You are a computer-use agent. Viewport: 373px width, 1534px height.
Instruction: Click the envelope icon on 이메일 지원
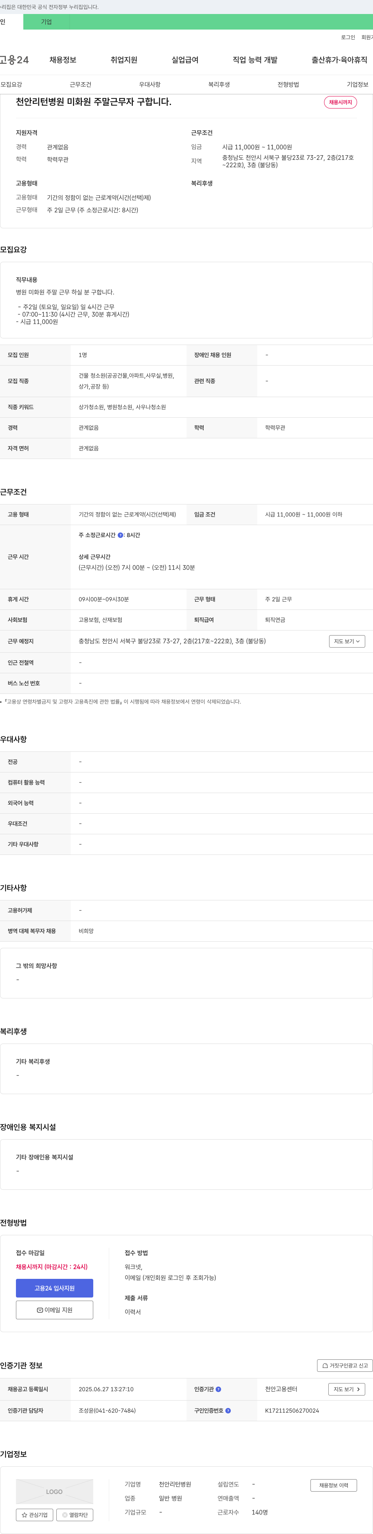40,1310
